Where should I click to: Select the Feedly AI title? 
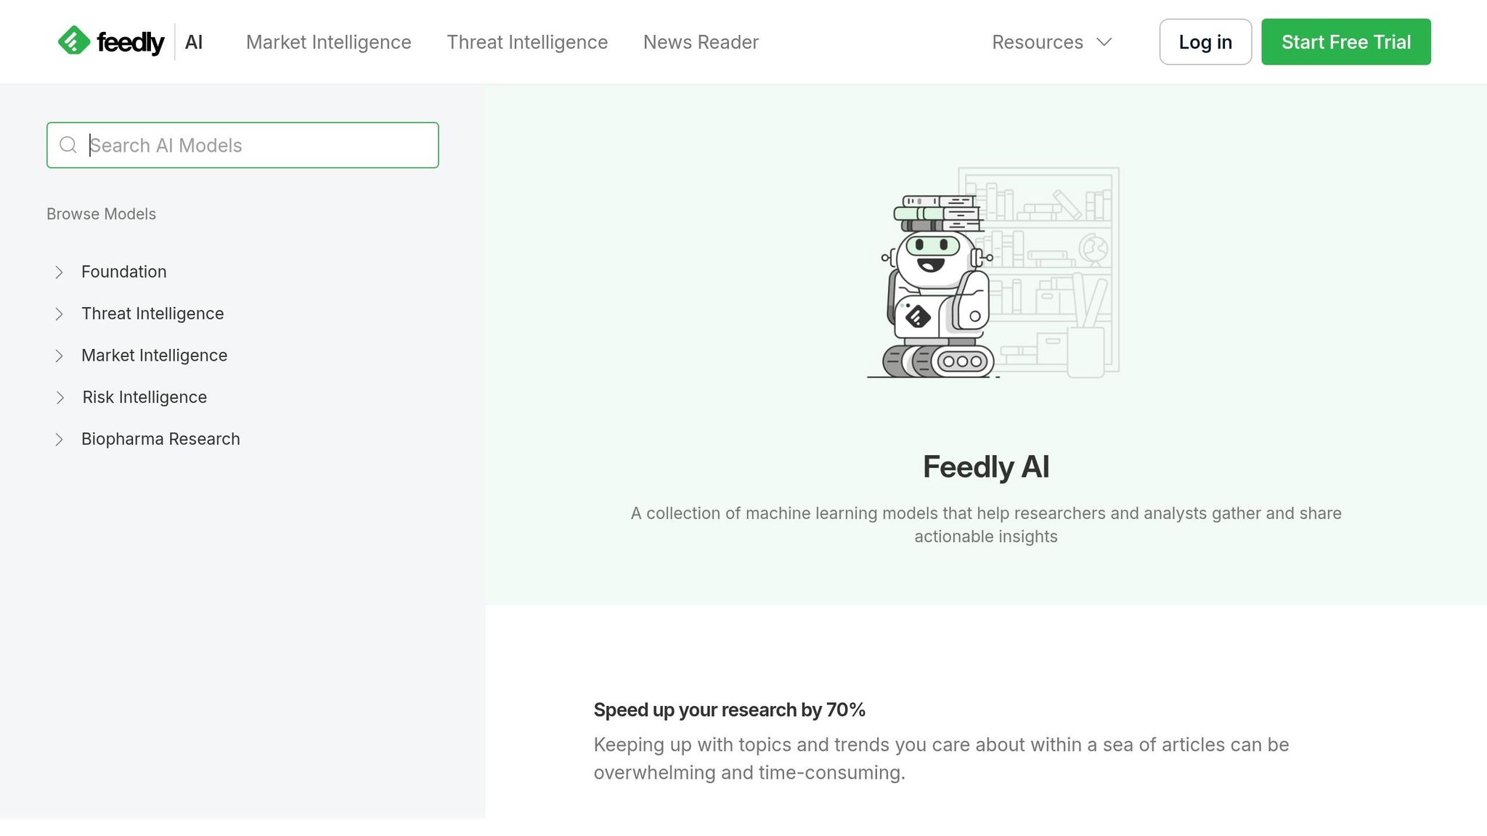click(985, 467)
